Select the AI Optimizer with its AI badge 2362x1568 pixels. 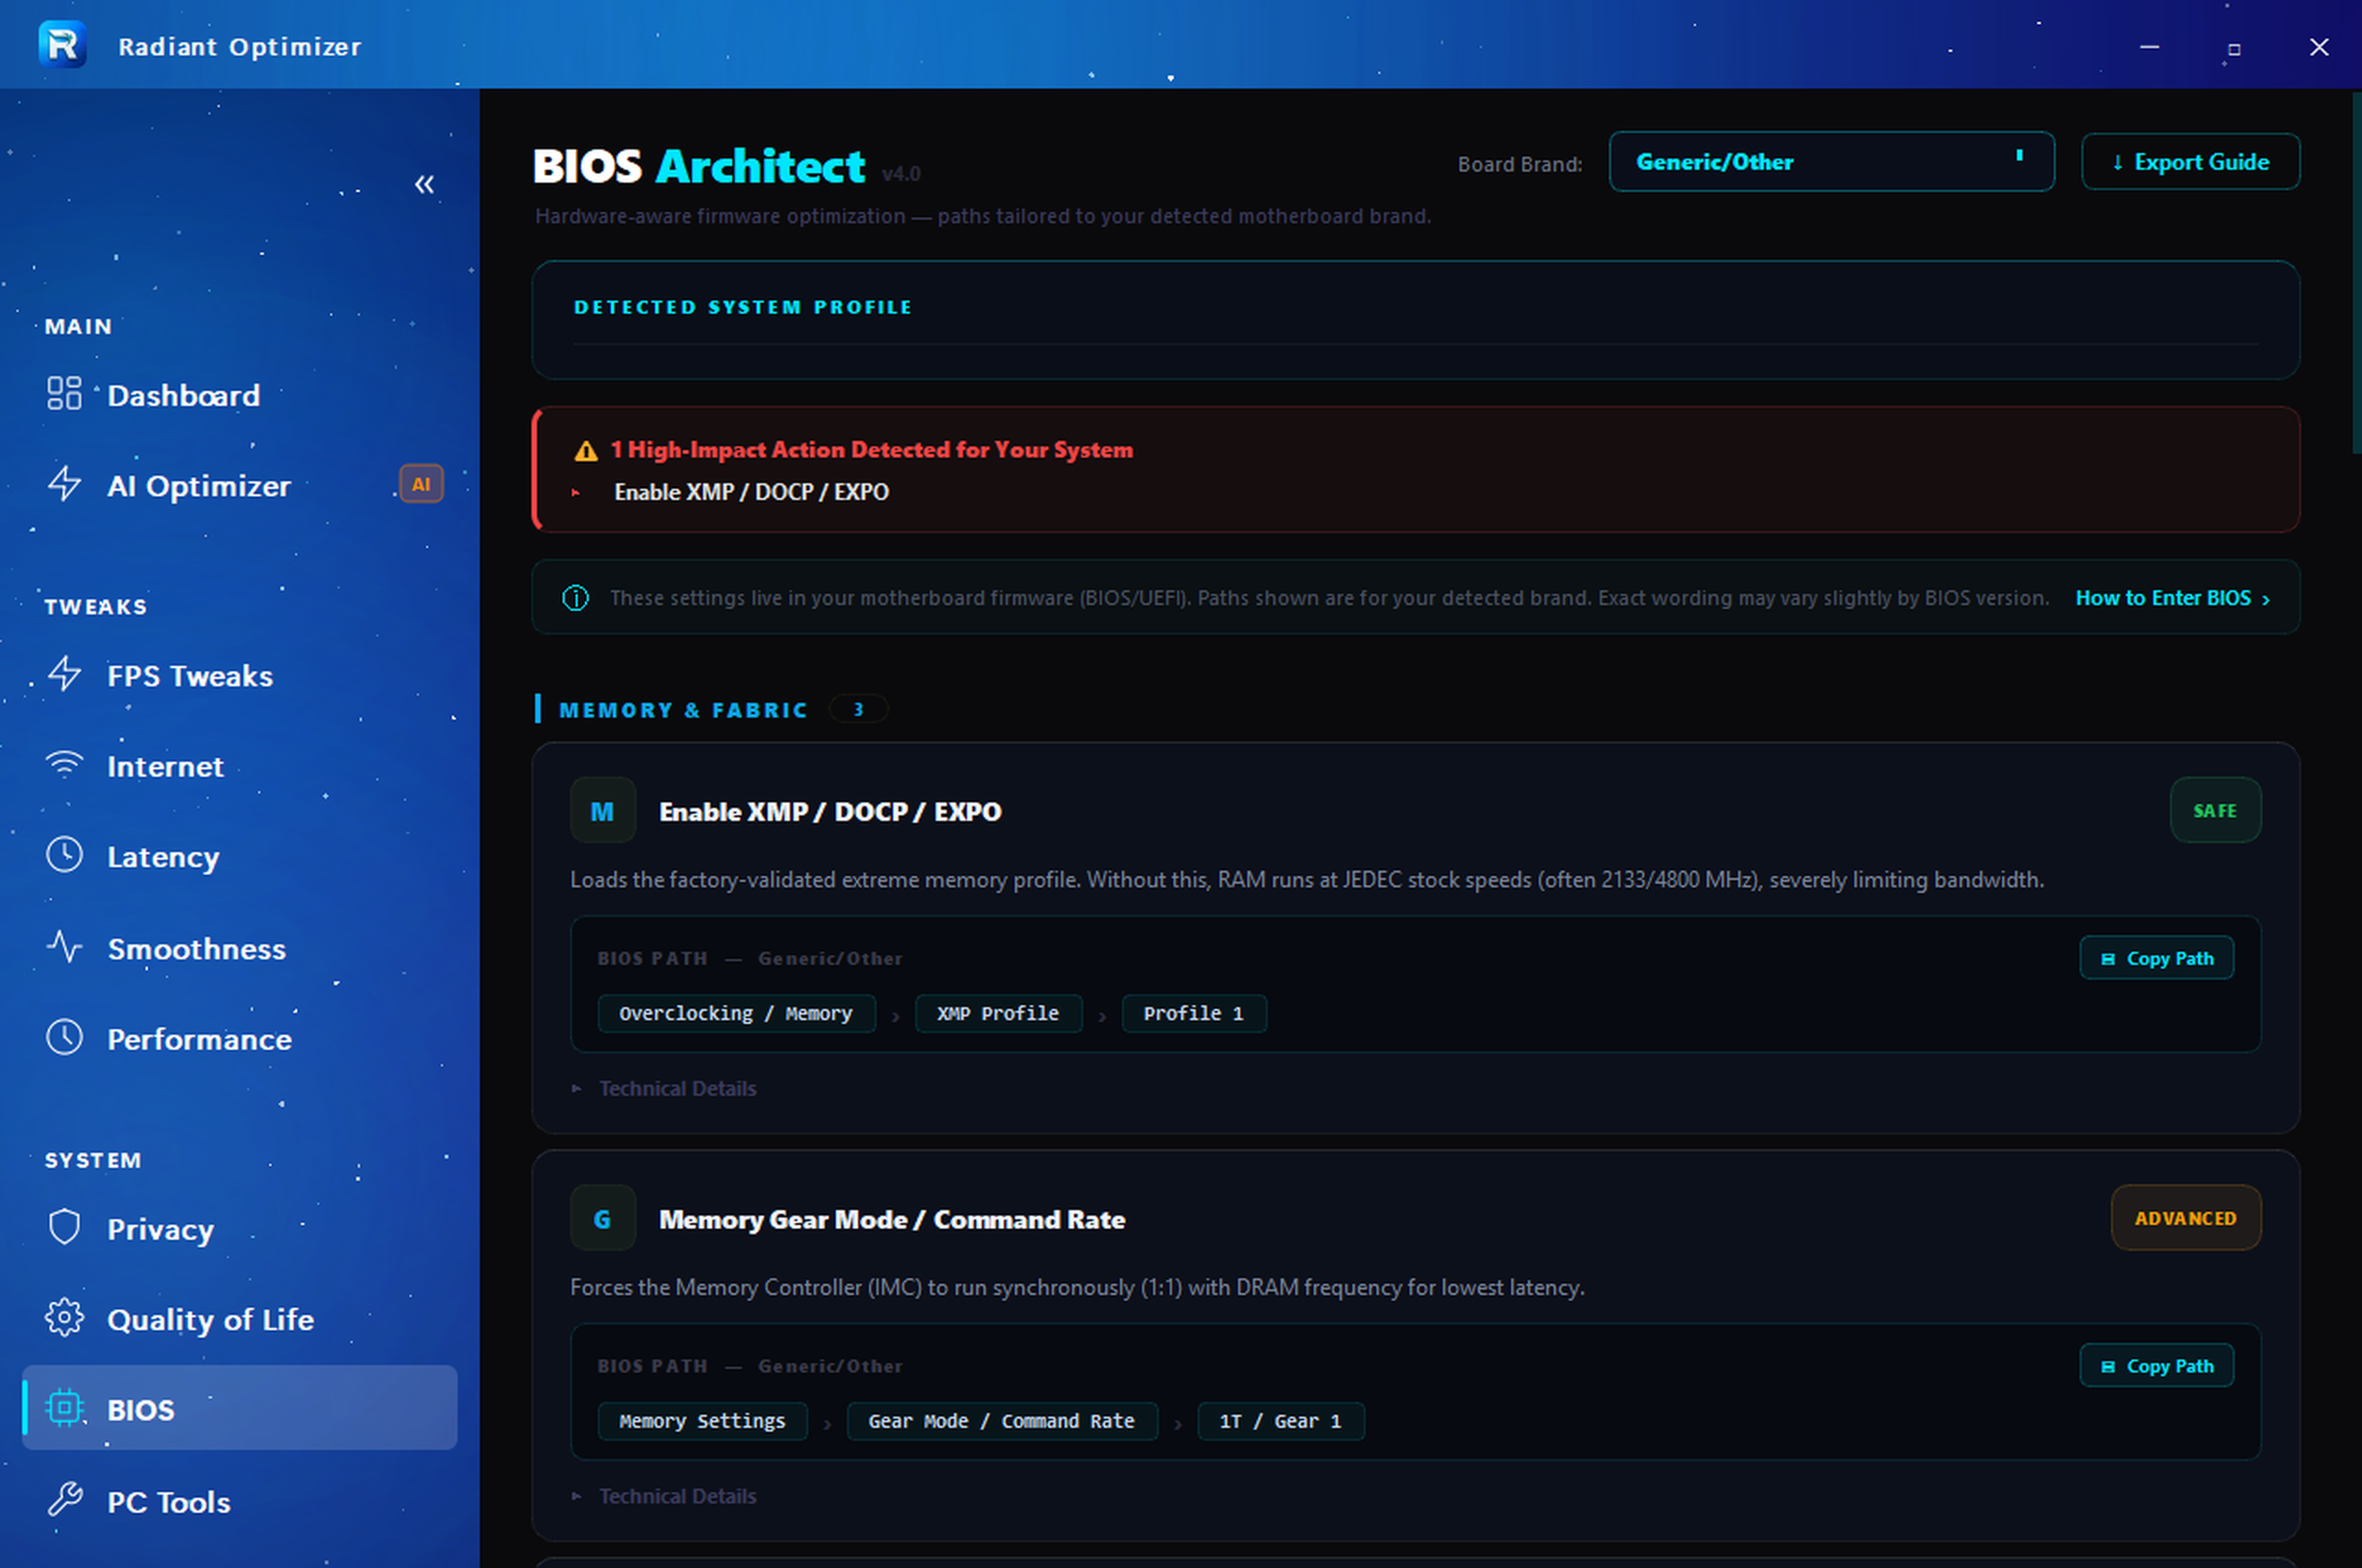click(198, 486)
